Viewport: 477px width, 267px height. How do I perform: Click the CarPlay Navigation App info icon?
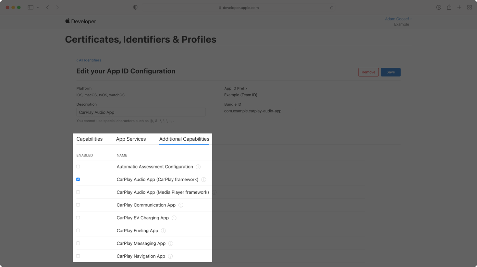(170, 256)
